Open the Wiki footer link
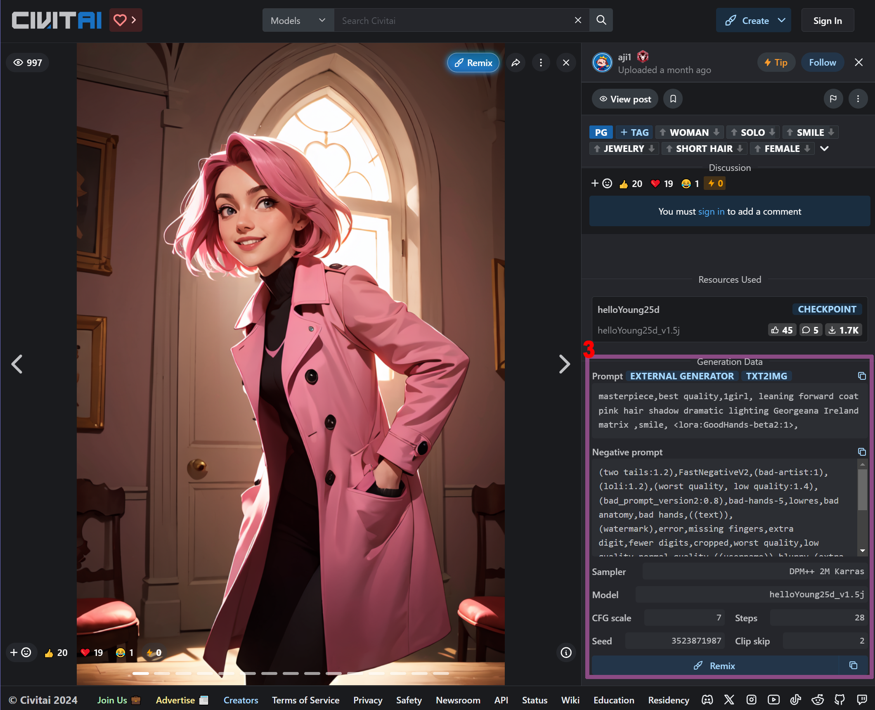This screenshot has height=710, width=875. (x=570, y=700)
